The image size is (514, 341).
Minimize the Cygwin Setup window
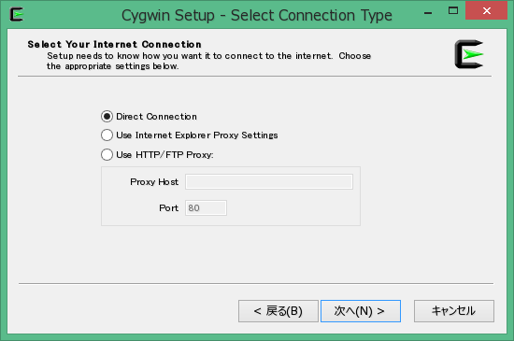pyautogui.click(x=428, y=12)
